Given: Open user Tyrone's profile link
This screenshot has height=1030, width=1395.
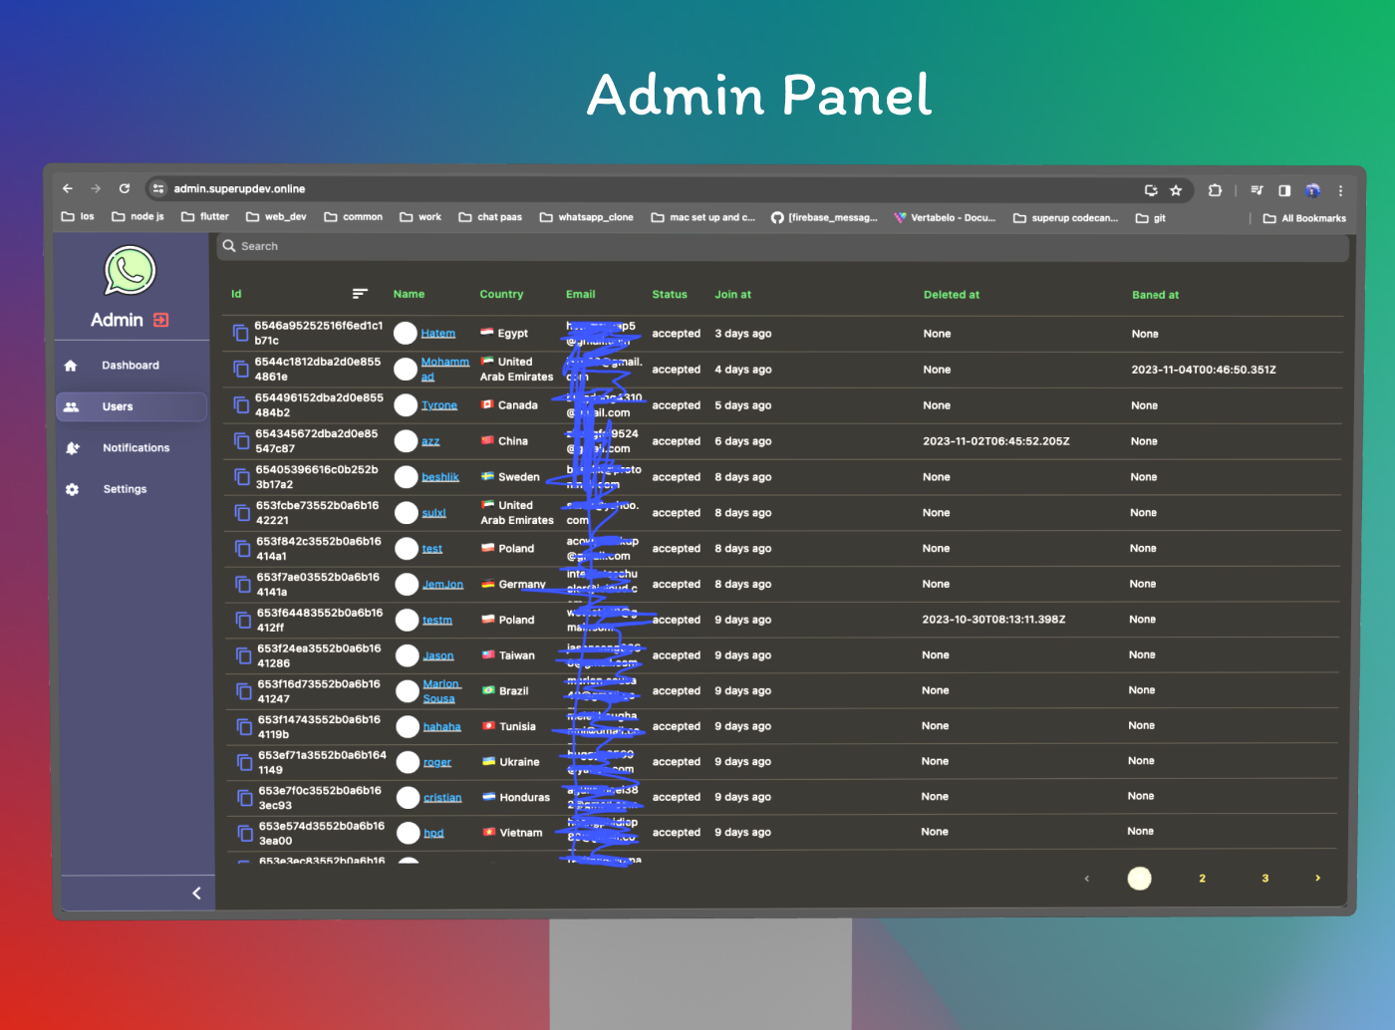Looking at the screenshot, I should (439, 405).
